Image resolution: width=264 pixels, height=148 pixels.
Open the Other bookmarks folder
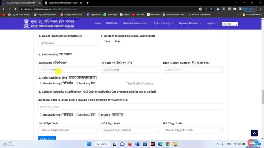(x=252, y=15)
